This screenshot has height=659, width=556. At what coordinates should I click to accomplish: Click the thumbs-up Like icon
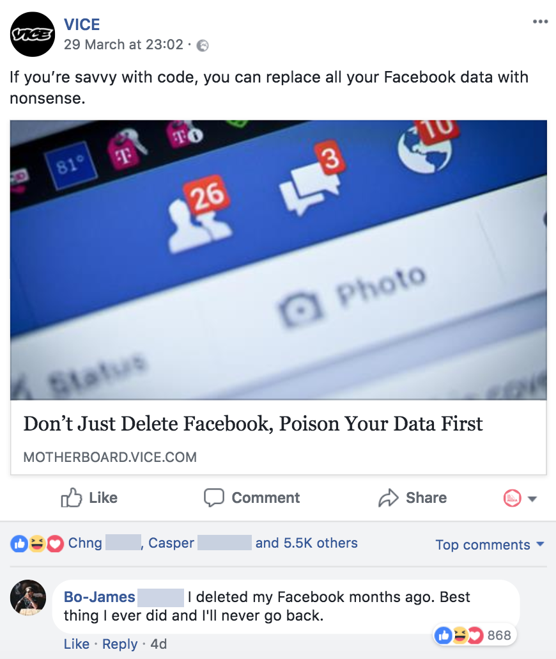[70, 498]
